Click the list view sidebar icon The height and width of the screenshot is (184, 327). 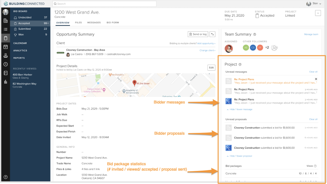coord(5,29)
